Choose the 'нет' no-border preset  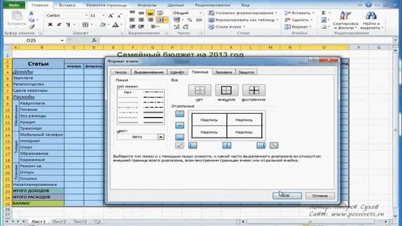200,90
